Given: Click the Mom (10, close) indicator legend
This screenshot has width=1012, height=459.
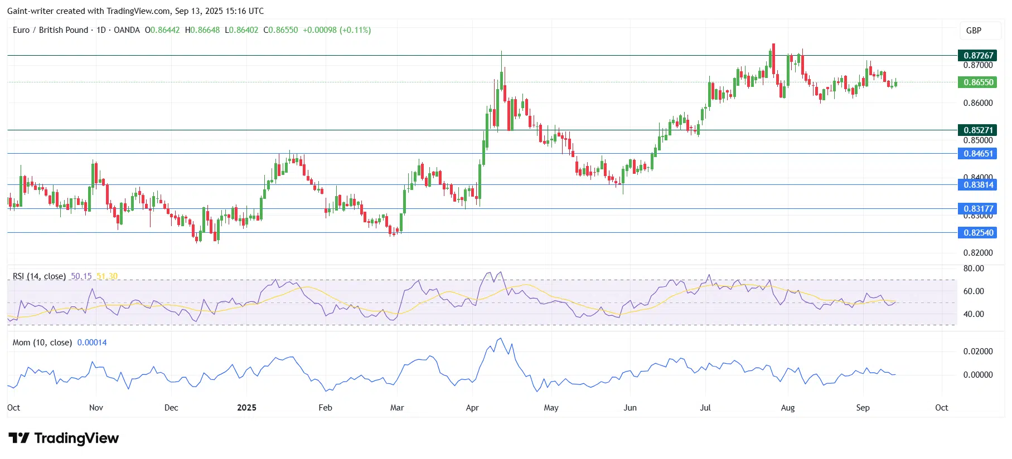Looking at the screenshot, I should [x=42, y=343].
